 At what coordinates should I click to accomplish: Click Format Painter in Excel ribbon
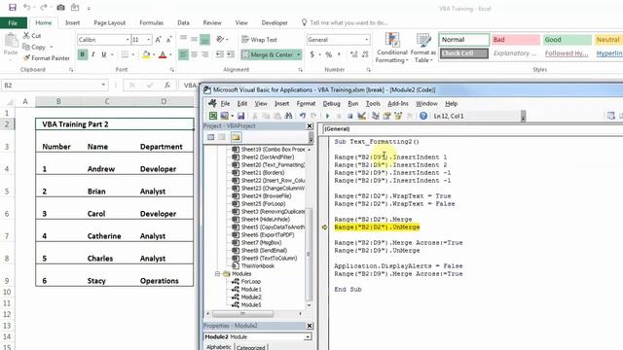pos(46,58)
